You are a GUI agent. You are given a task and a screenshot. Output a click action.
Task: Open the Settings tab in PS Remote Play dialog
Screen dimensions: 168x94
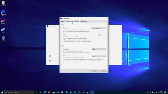pyautogui.click(x=62, y=21)
